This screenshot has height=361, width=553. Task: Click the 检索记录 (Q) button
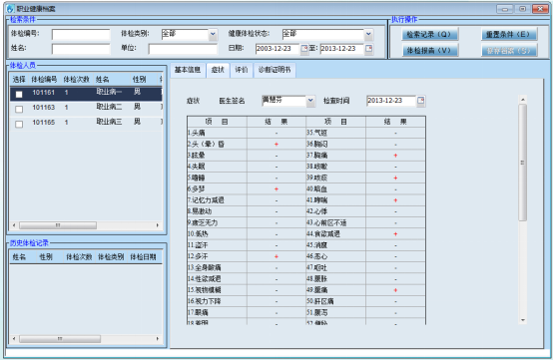429,34
